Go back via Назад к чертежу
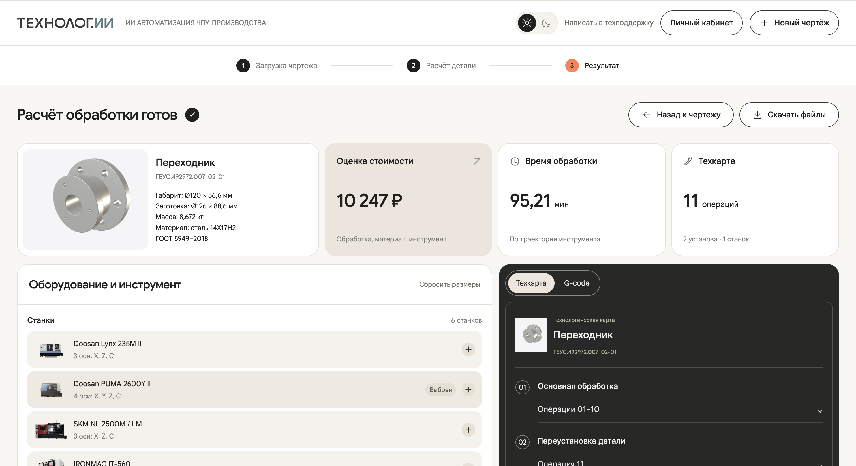856x466 pixels. (x=680, y=115)
